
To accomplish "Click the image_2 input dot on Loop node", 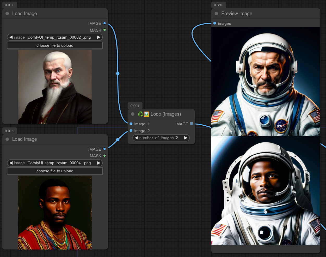I will pyautogui.click(x=131, y=131).
